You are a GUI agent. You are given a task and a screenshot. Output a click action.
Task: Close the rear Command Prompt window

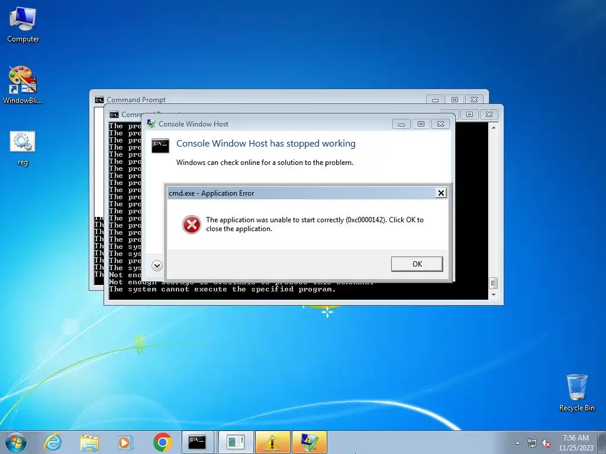pos(474,99)
